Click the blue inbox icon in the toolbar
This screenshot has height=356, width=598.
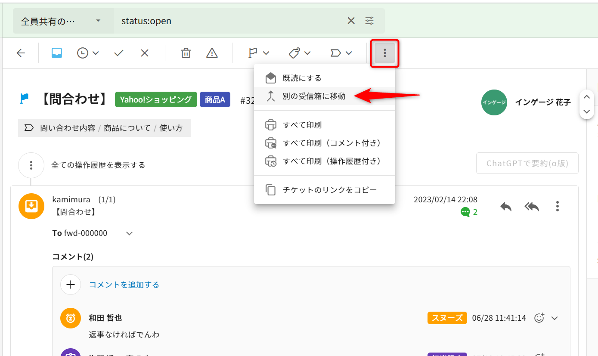point(57,53)
